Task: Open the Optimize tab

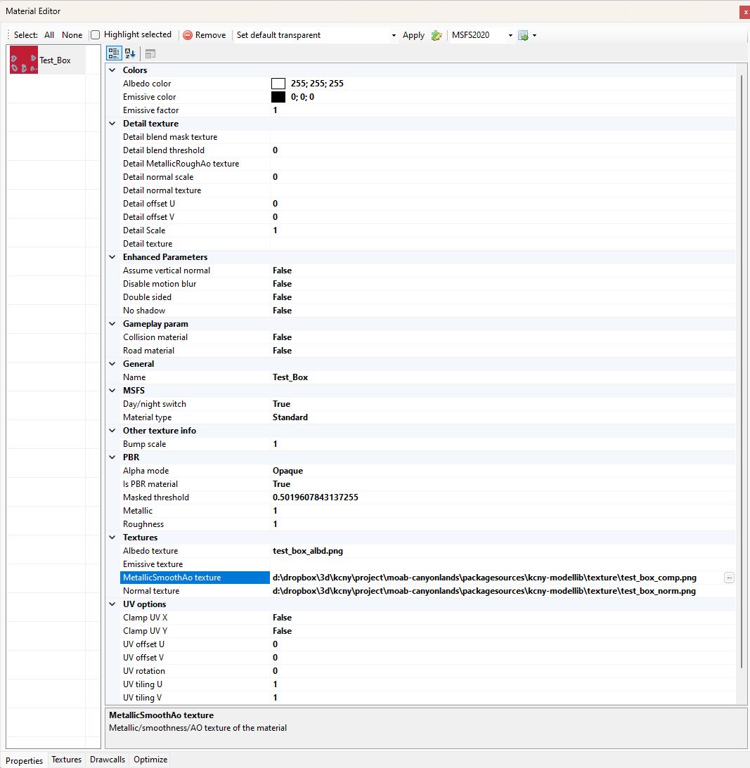Action: point(150,760)
